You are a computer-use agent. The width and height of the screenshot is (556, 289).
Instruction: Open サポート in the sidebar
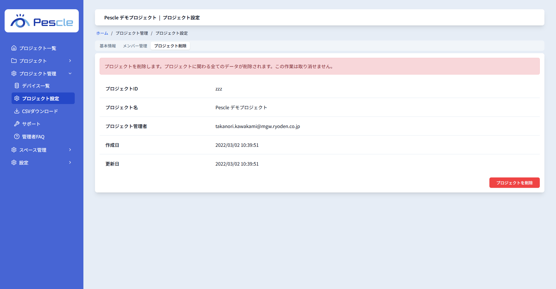click(43, 124)
